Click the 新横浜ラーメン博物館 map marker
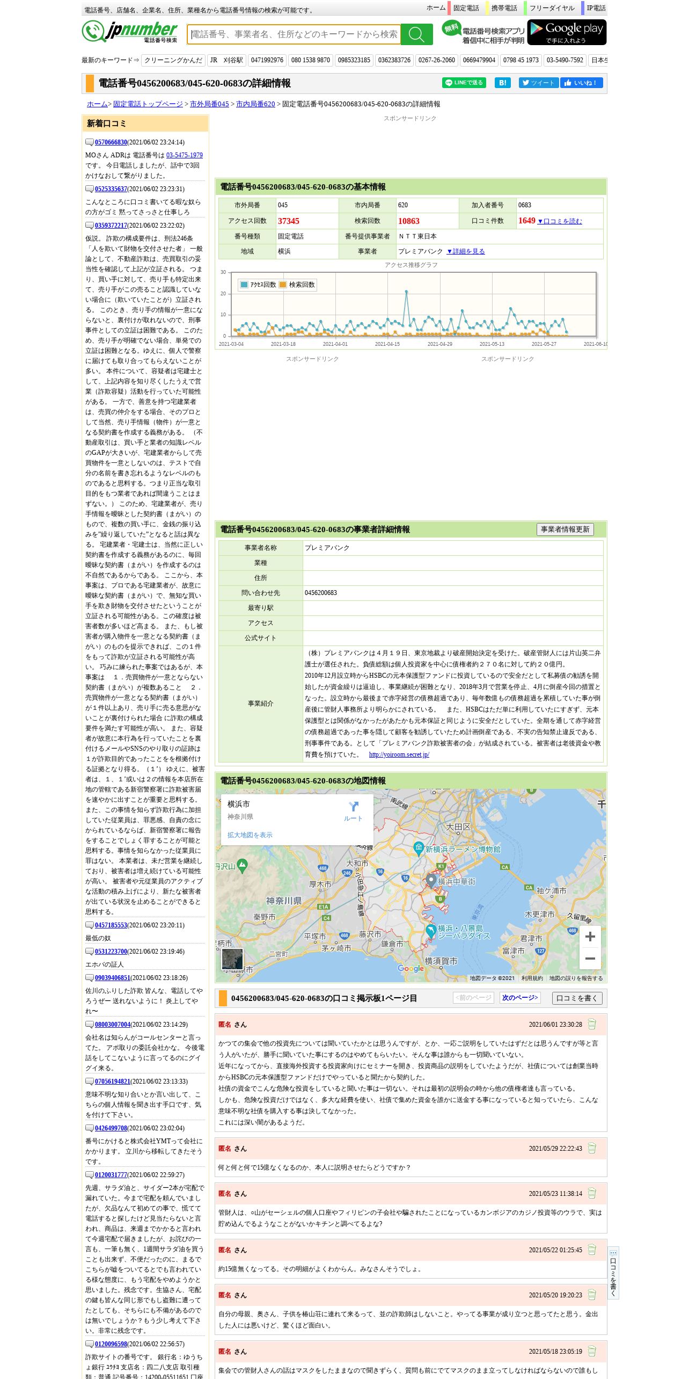The width and height of the screenshot is (689, 1379). click(x=419, y=848)
